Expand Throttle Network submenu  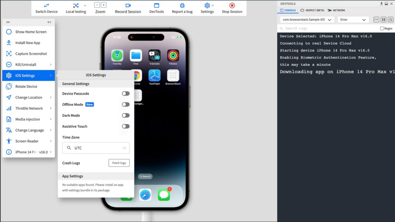(x=51, y=108)
